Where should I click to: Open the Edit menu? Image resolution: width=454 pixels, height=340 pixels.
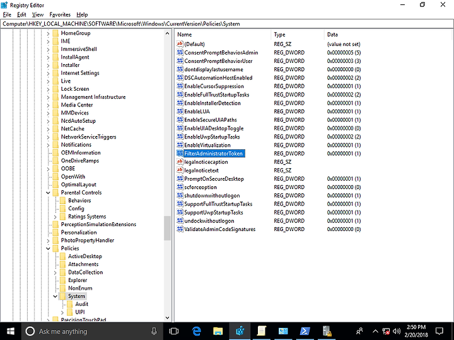(x=21, y=14)
